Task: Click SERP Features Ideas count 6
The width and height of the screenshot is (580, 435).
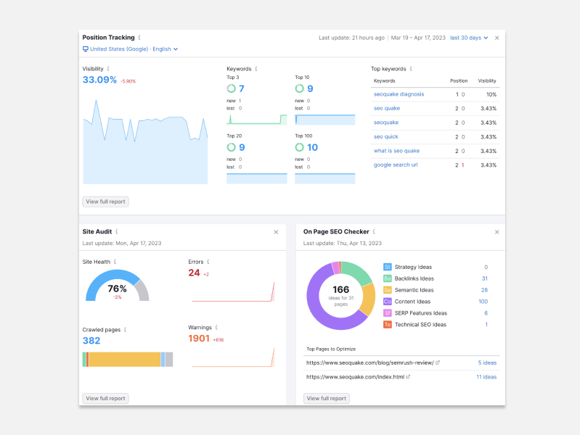Action: point(486,313)
